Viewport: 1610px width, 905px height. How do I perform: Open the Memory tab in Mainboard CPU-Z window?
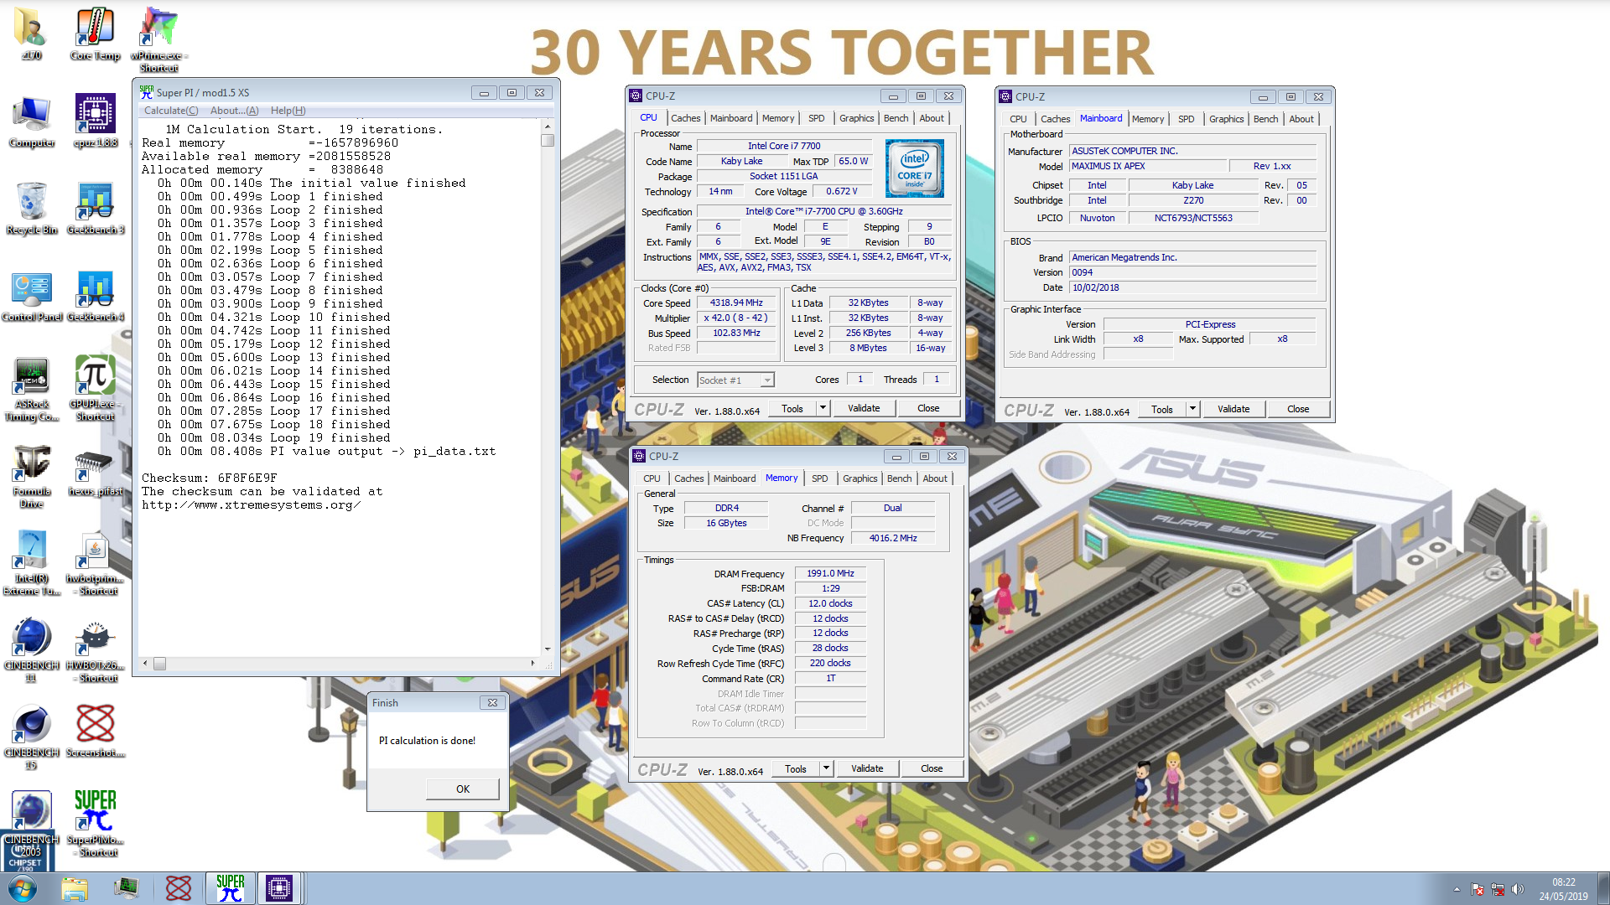(x=1147, y=119)
